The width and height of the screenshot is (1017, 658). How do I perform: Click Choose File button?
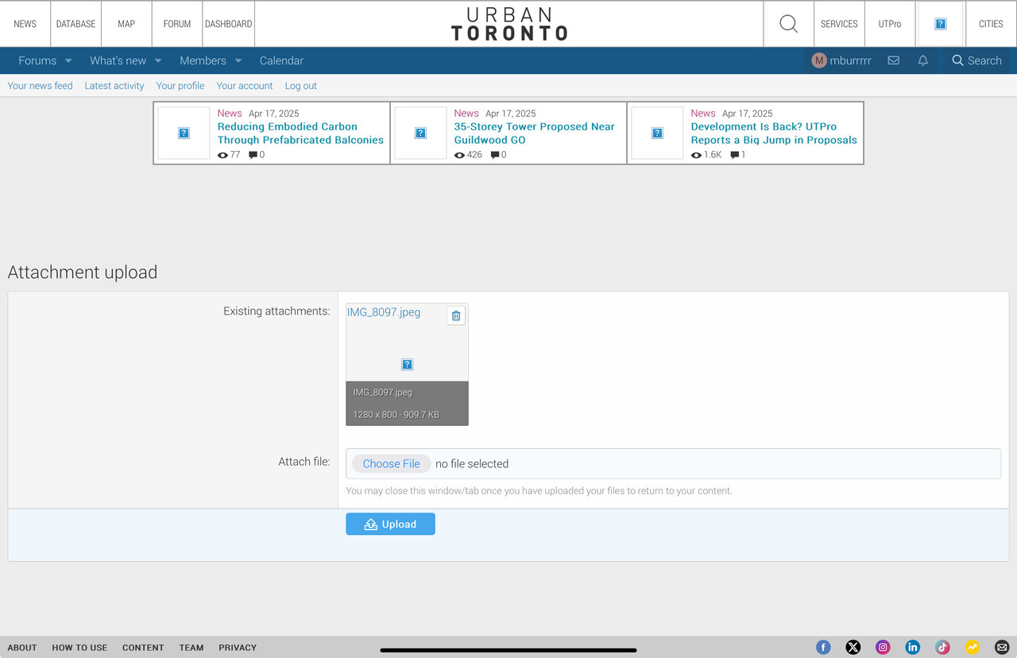click(x=391, y=463)
